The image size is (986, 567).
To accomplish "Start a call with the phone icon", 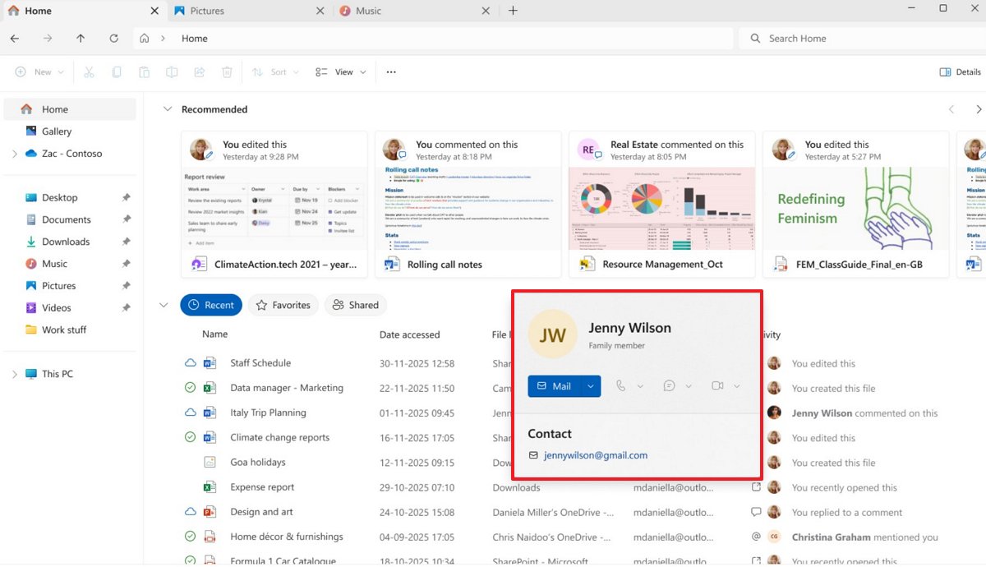I will pyautogui.click(x=620, y=386).
